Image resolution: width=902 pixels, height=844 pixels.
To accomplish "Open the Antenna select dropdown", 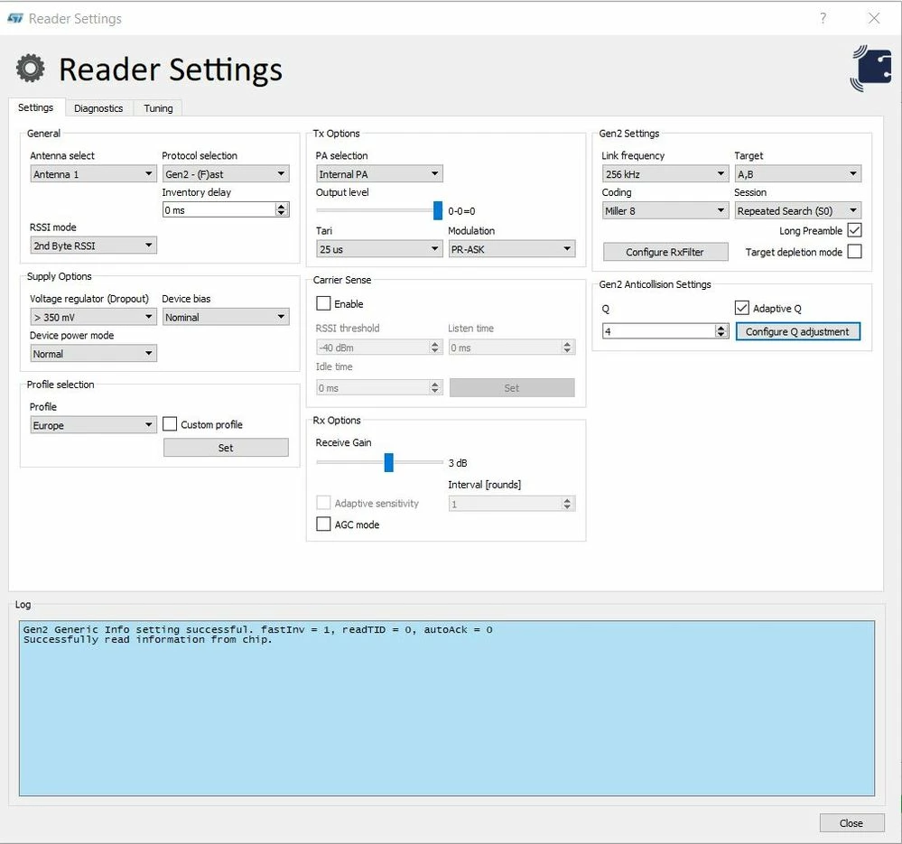I will point(93,173).
